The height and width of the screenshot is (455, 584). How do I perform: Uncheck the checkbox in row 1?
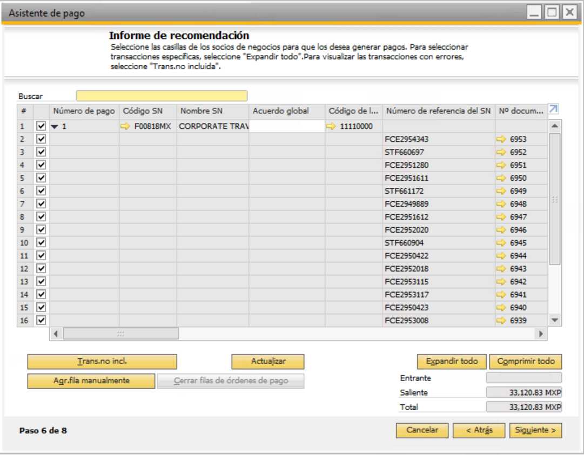pyautogui.click(x=41, y=126)
